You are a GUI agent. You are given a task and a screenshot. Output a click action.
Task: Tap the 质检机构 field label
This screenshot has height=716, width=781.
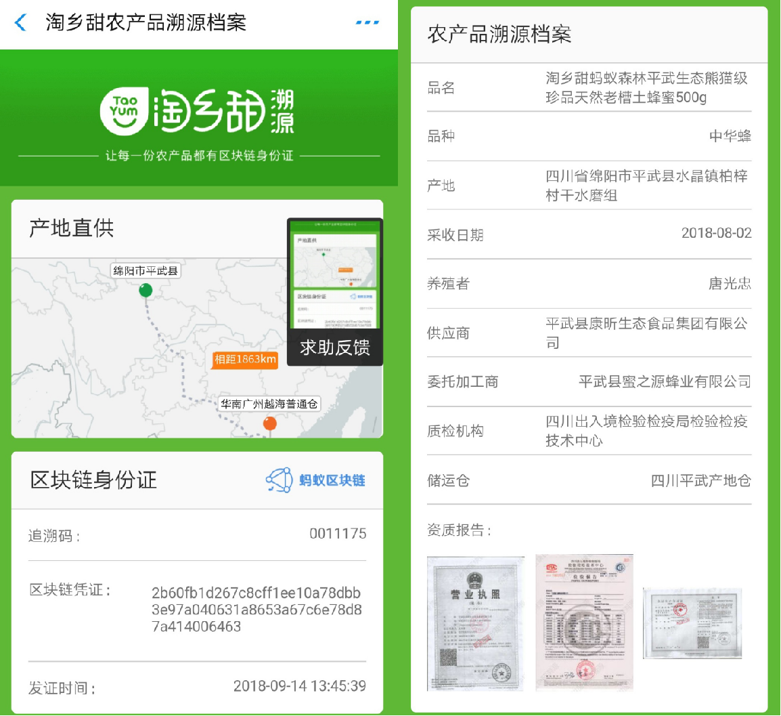point(455,431)
